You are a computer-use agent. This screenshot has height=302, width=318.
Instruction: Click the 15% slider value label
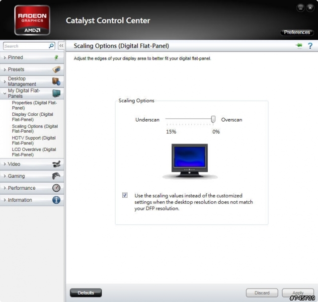tap(171, 132)
